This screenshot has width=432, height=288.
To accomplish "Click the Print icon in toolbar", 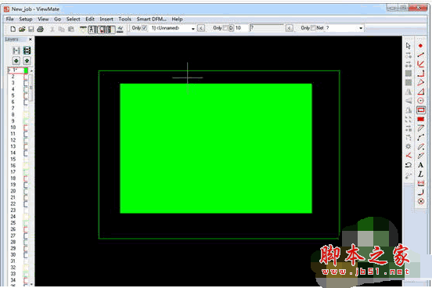I will coord(40,29).
